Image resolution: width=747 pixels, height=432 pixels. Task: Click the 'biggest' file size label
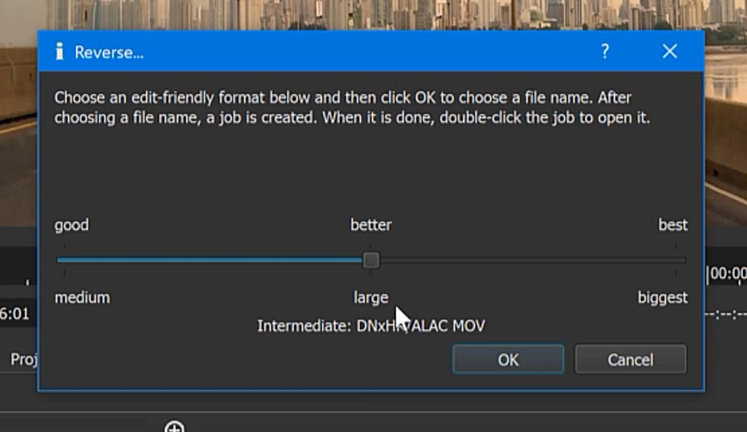pos(662,297)
